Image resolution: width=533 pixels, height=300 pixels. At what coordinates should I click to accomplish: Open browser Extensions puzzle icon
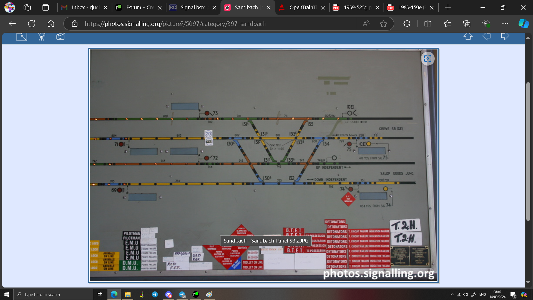coord(407,24)
